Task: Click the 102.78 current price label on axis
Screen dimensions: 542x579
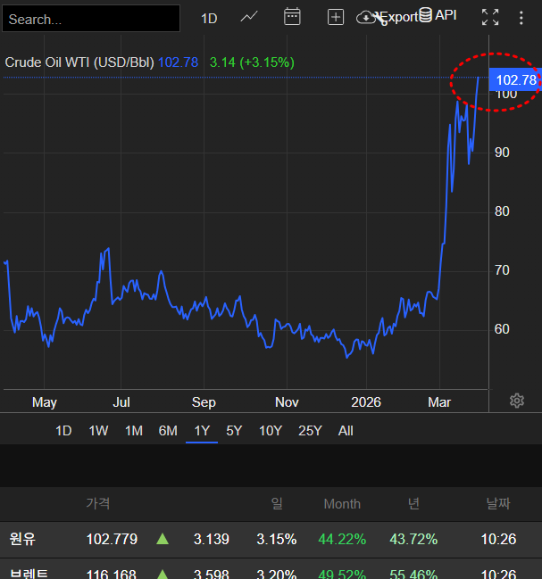Action: tap(515, 79)
